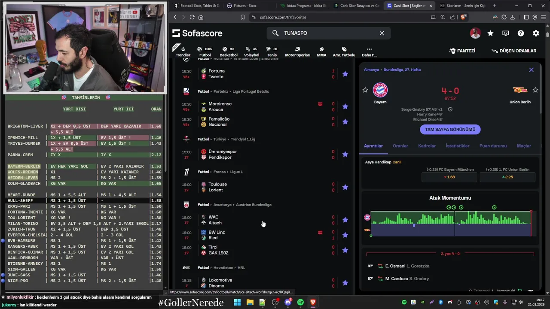
Task: Select the Tenis sport category
Action: [272, 51]
